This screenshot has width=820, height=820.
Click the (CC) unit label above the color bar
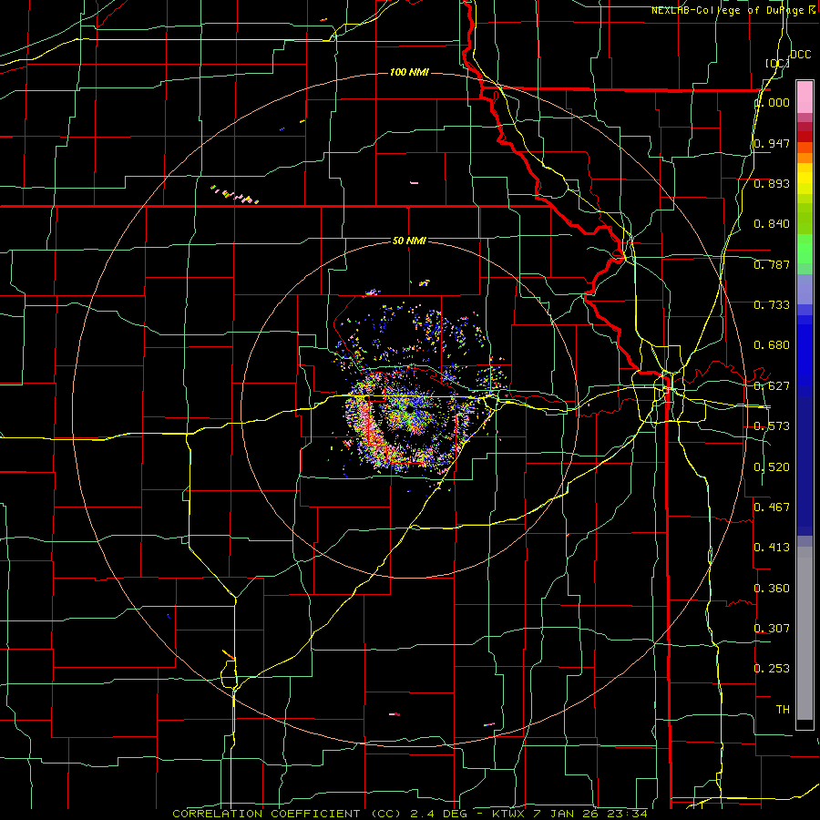[778, 63]
